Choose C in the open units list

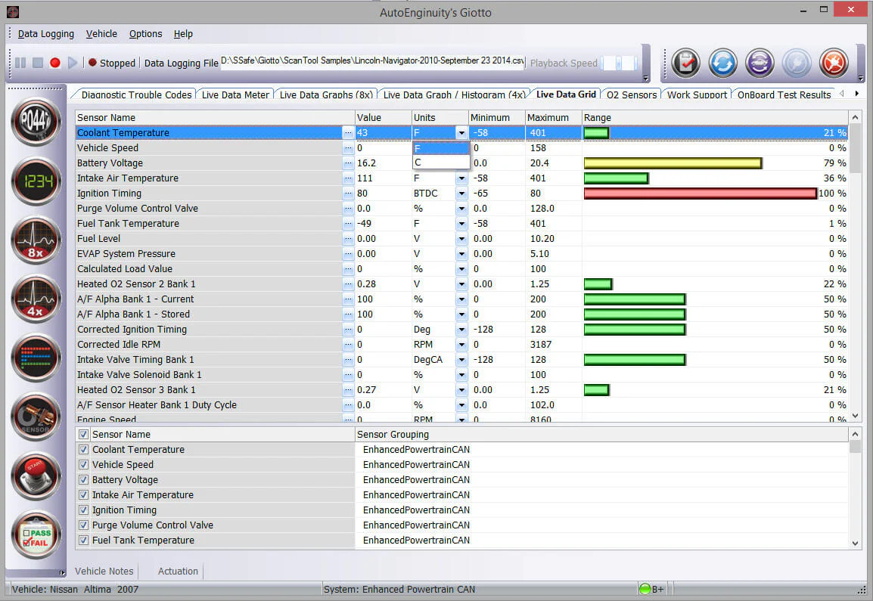coord(441,163)
